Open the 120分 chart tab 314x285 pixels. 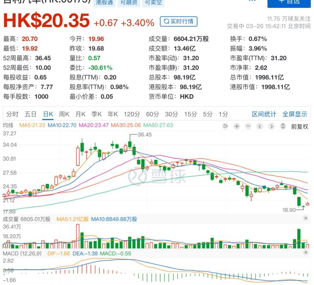click(x=132, y=114)
